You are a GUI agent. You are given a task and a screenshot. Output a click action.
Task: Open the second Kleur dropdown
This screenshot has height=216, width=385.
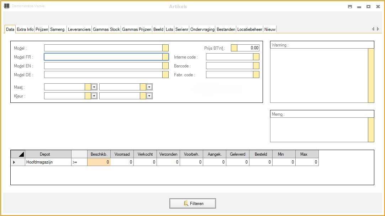(x=149, y=96)
